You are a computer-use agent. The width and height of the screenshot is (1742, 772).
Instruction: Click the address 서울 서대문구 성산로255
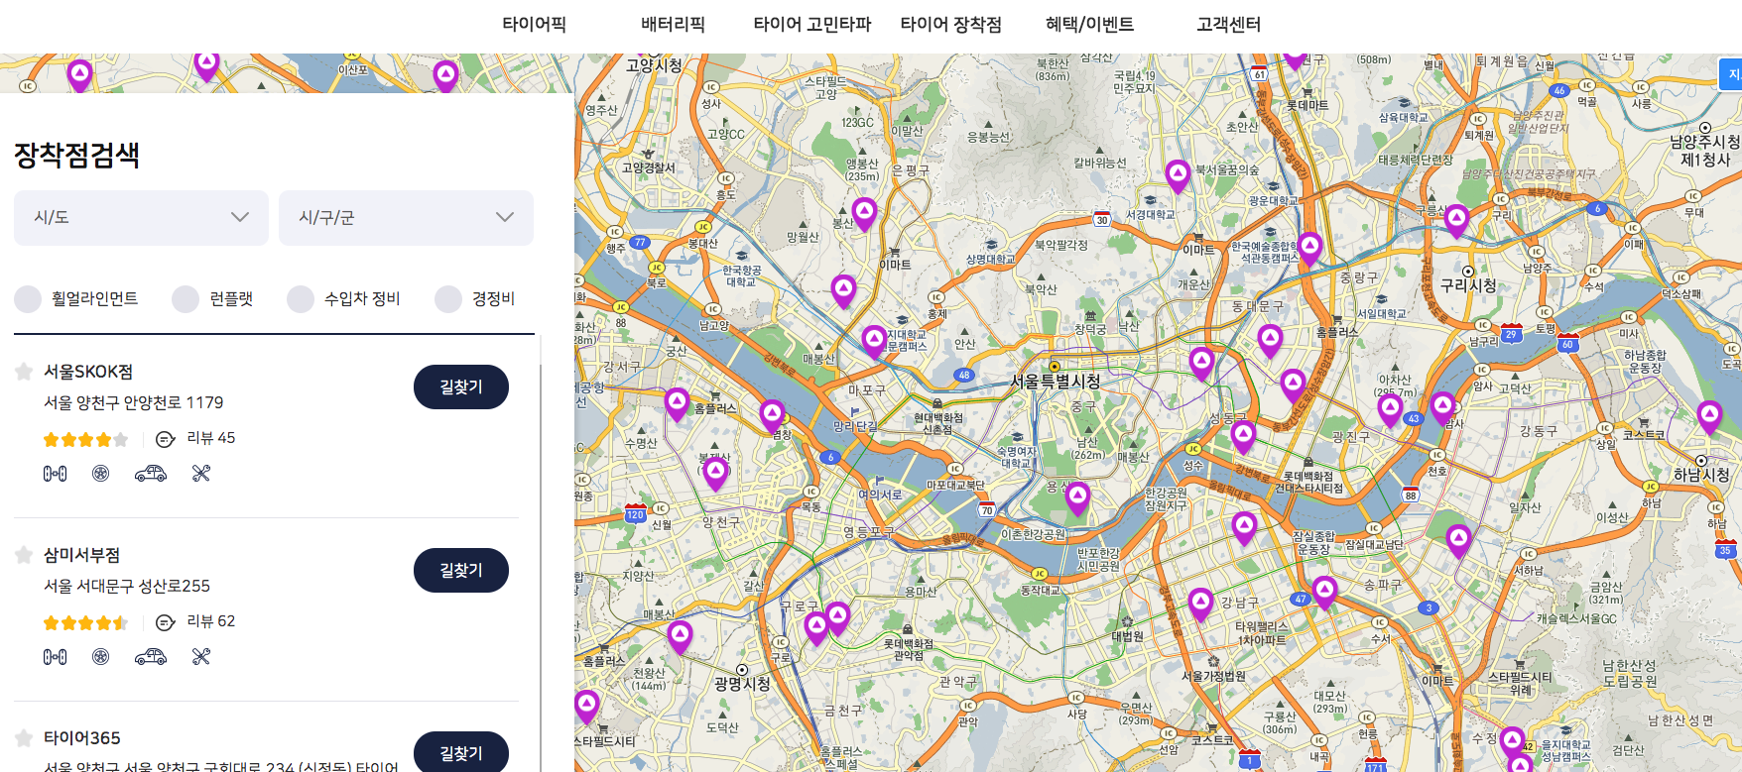(127, 586)
